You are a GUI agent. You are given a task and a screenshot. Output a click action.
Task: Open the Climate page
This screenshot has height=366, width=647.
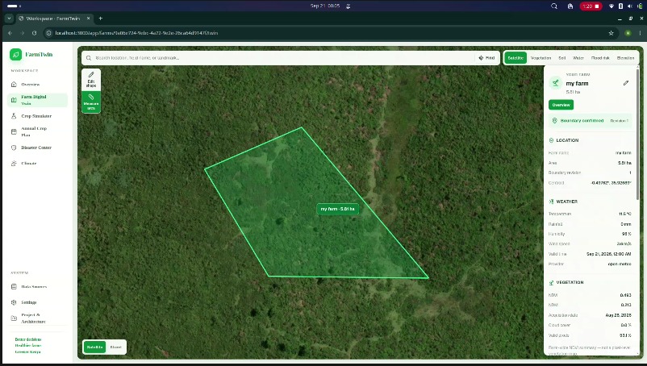click(37, 163)
